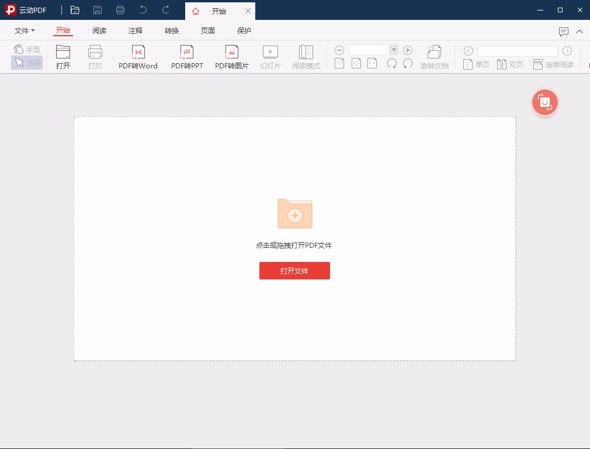The image size is (590, 449).
Task: Click the fit width icon
Action: coord(372,63)
